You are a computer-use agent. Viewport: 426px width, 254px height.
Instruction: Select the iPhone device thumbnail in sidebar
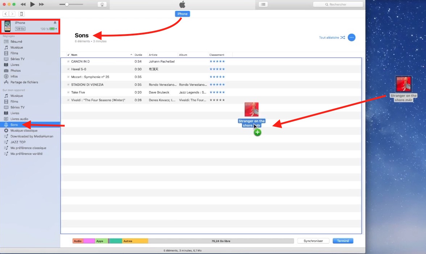7,26
